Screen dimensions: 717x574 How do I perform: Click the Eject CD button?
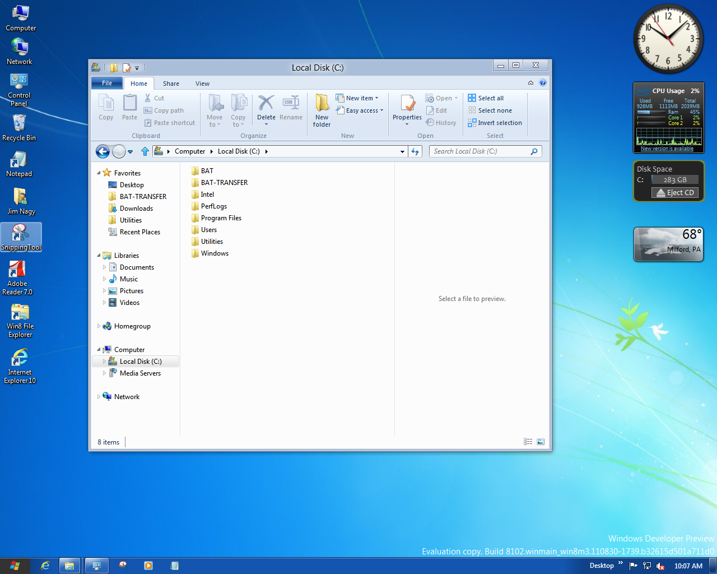(675, 192)
